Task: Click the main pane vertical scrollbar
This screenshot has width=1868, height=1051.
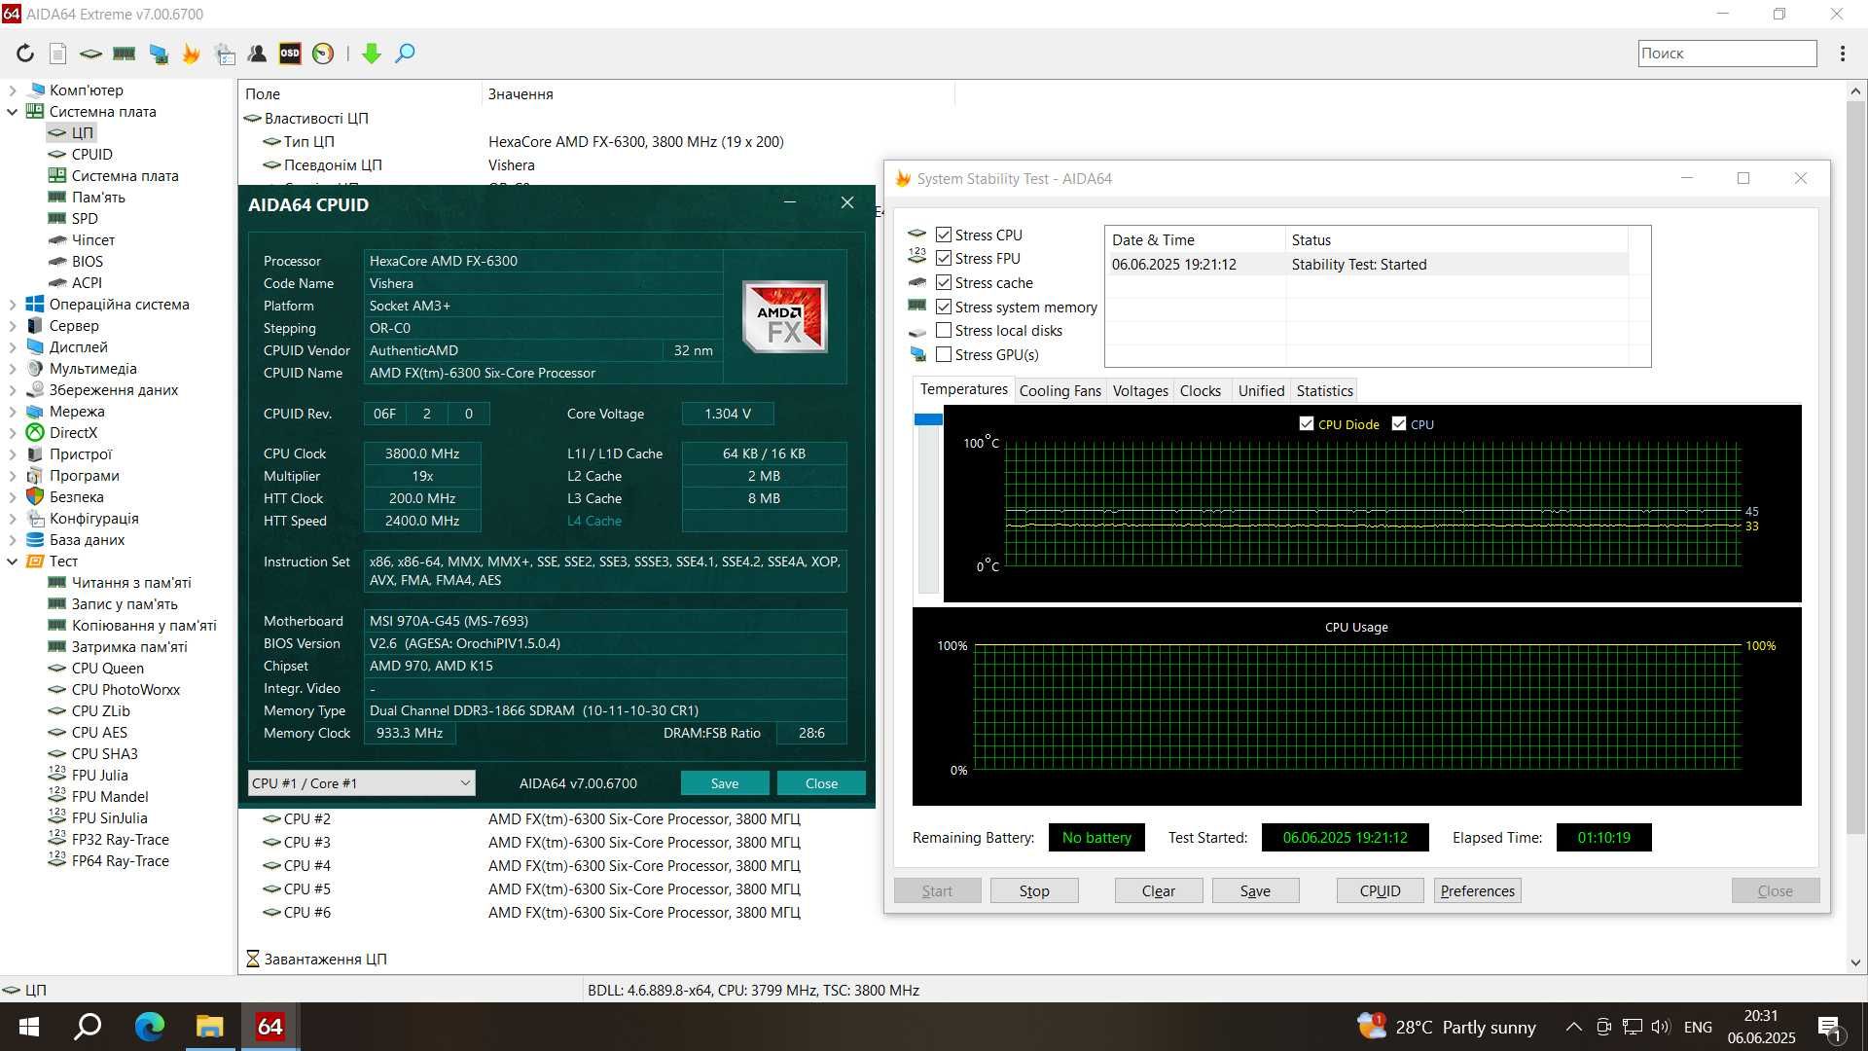Action: click(x=1855, y=467)
